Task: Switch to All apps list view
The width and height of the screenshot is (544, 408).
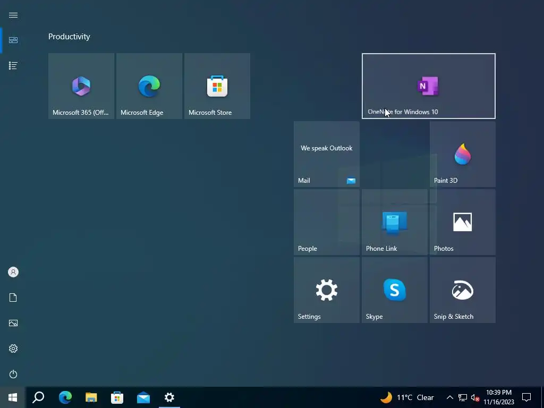Action: (13, 65)
